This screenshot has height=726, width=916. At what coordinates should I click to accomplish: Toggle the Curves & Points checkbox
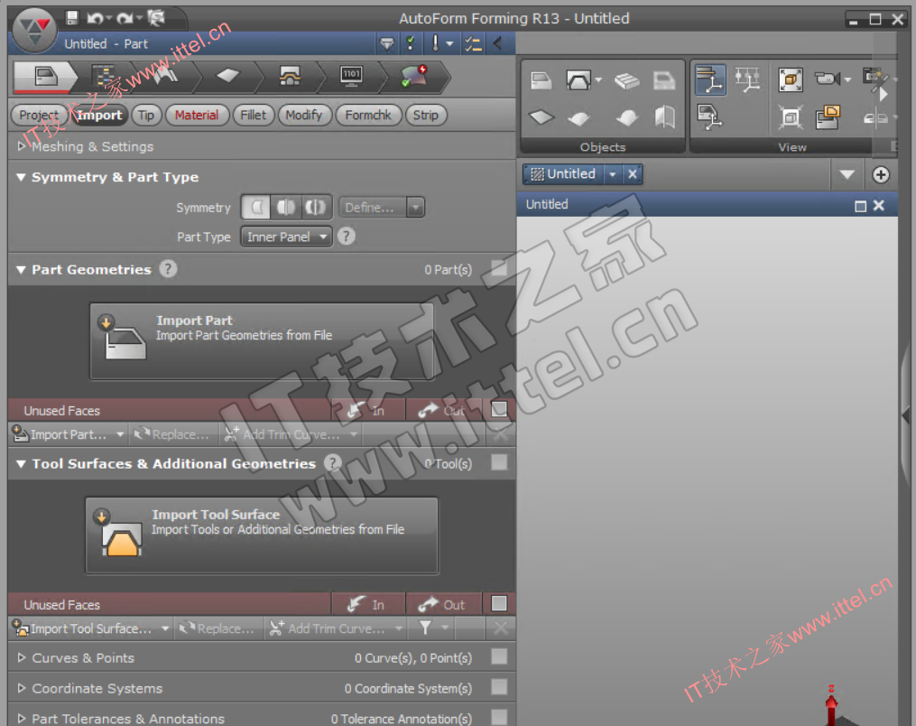[x=499, y=657]
